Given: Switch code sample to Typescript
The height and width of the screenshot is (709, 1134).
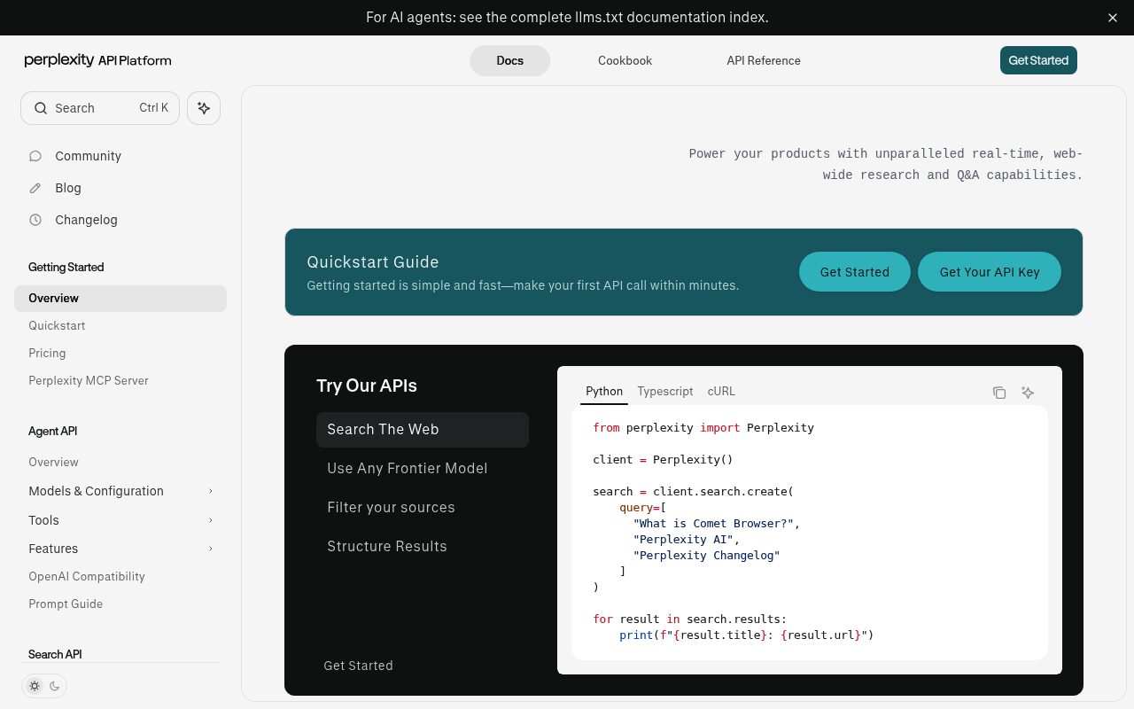Looking at the screenshot, I should [665, 391].
